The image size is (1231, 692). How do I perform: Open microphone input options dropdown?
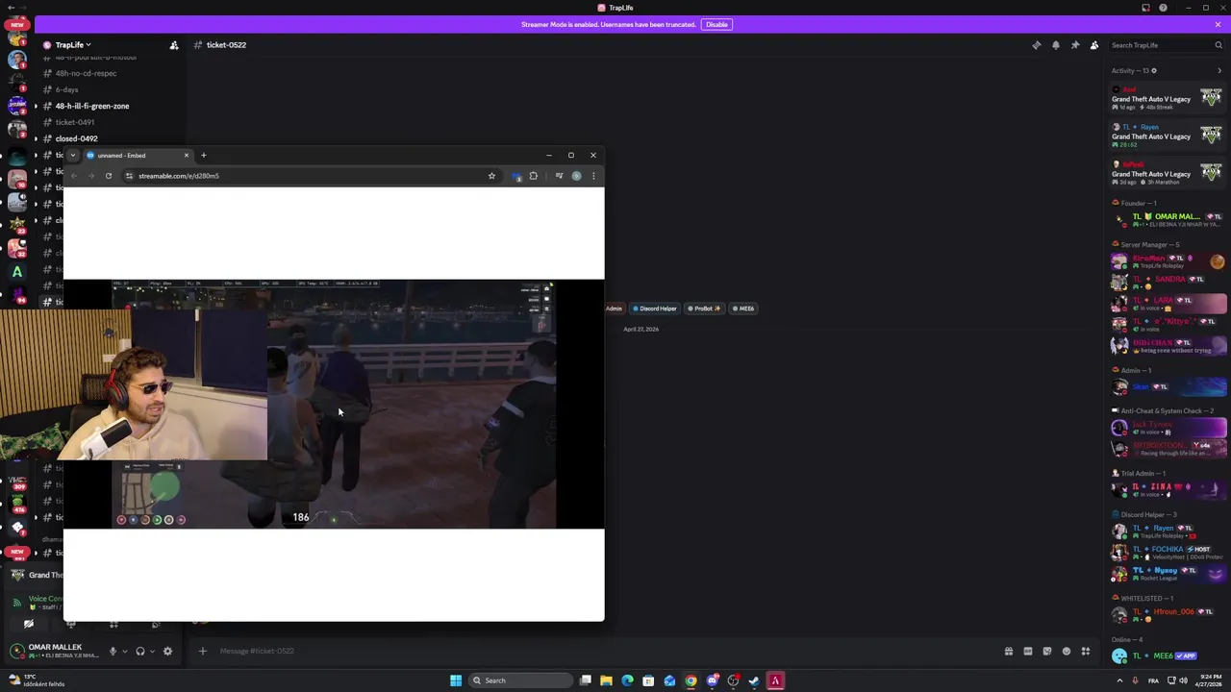[x=124, y=652]
